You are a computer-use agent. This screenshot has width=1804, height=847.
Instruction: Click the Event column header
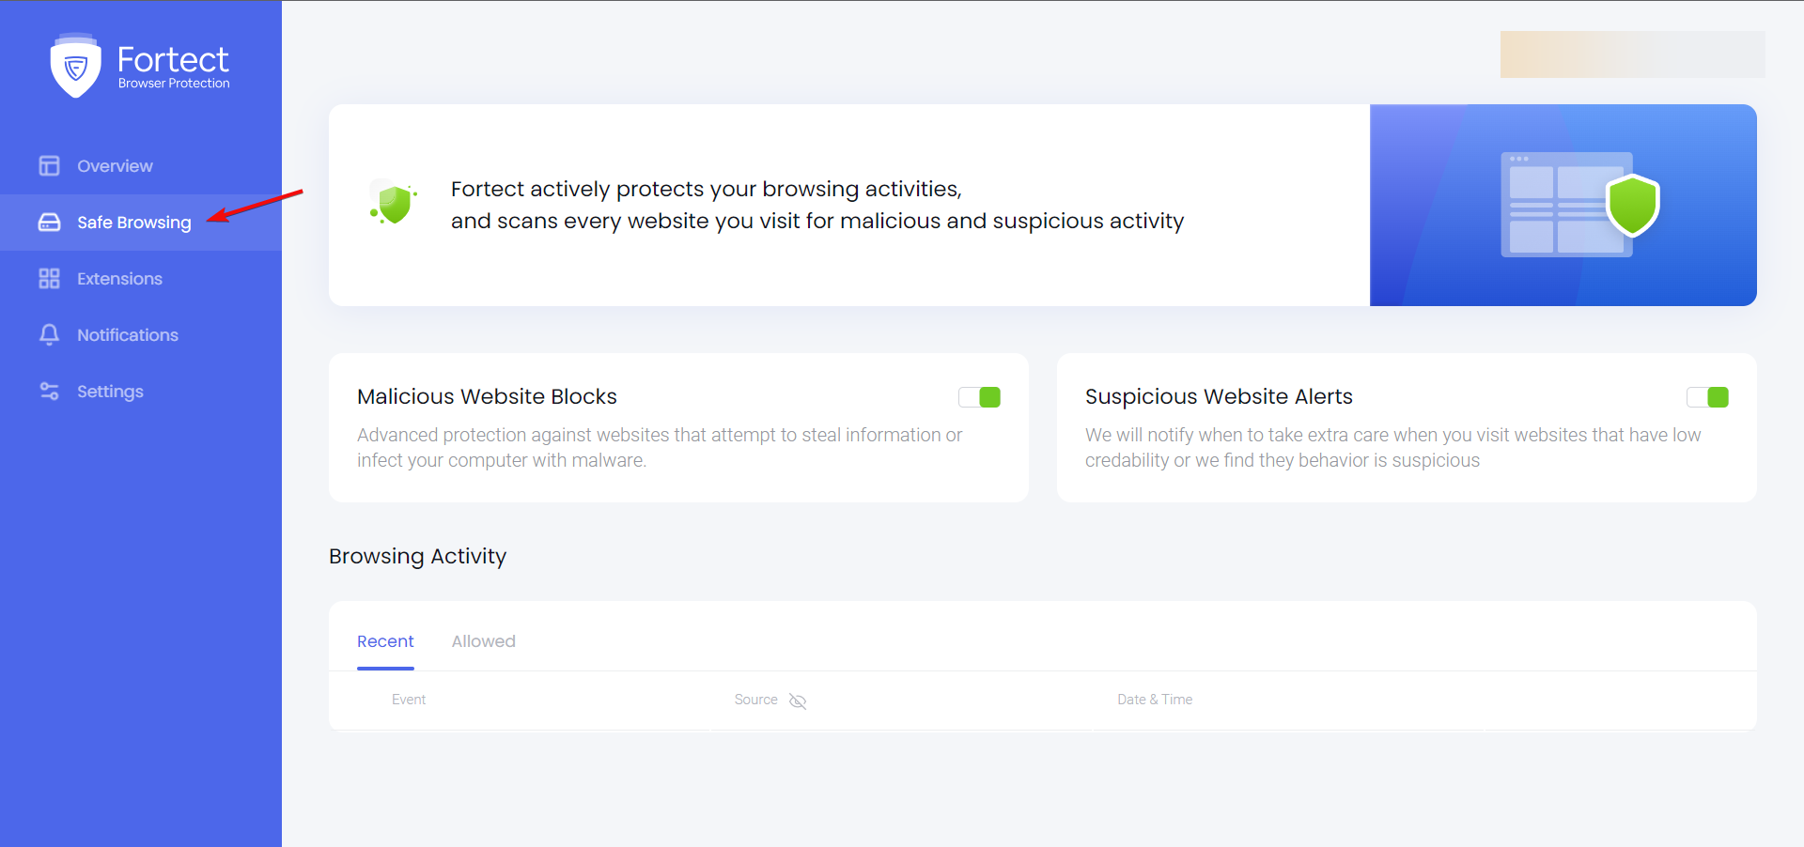coord(409,700)
